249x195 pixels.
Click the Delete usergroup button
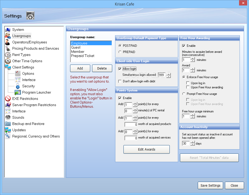pyautogui.click(x=102, y=68)
